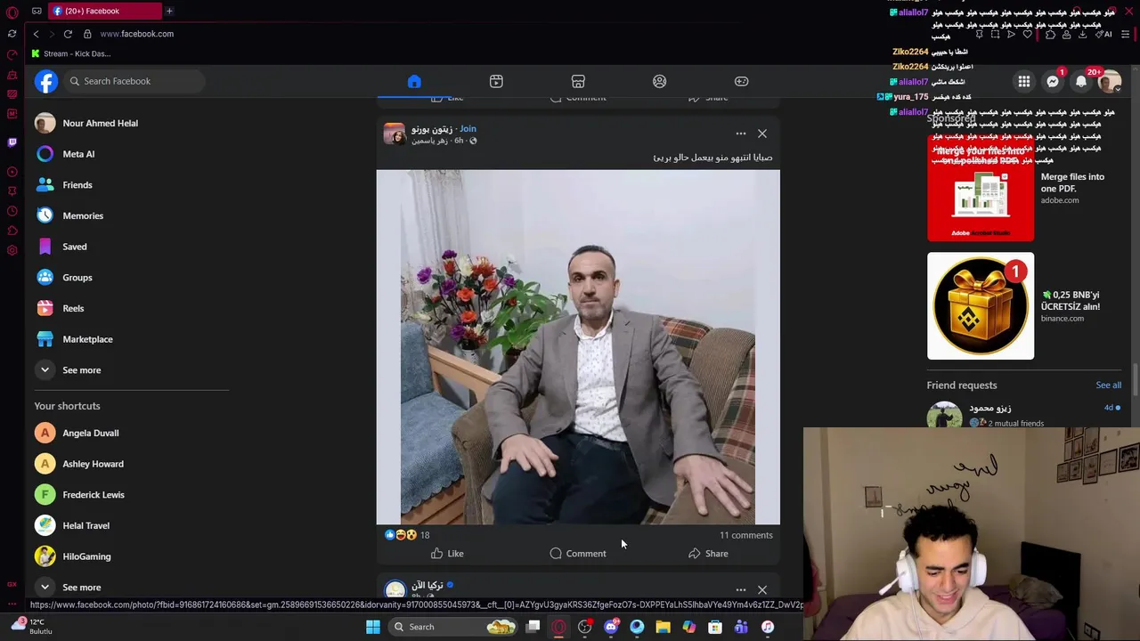Image resolution: width=1140 pixels, height=641 pixels.
Task: View site info via padlock icon
Action: (87, 34)
